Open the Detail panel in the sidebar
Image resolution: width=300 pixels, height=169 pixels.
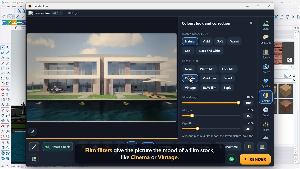click(266, 112)
